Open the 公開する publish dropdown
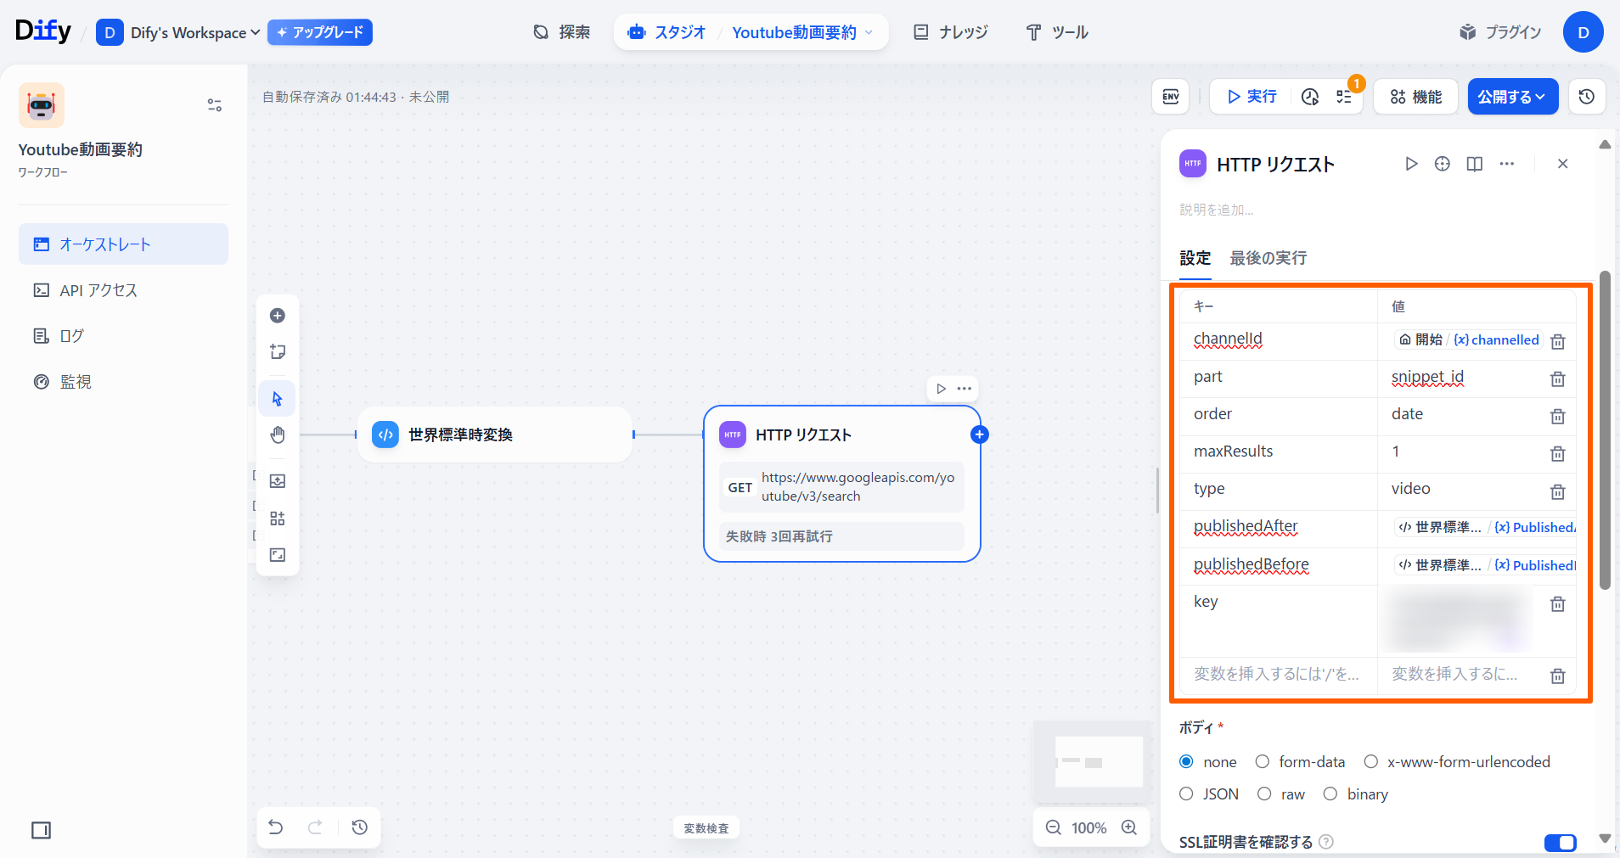Viewport: 1620px width, 858px height. (x=1512, y=97)
